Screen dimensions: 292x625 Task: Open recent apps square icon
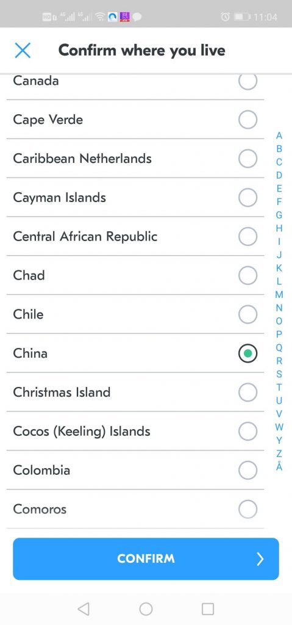tap(208, 609)
